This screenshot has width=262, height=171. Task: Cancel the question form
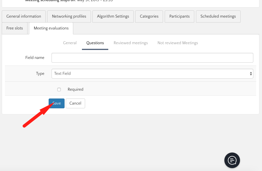[x=75, y=103]
